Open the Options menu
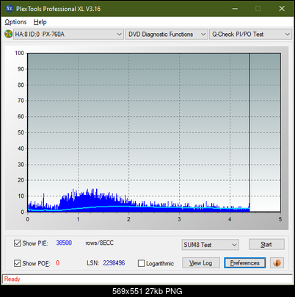Screen dimensions: 295x297 click(x=15, y=22)
